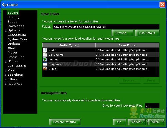Select the Documents row label
The width and height of the screenshot is (167, 128).
click(56, 55)
